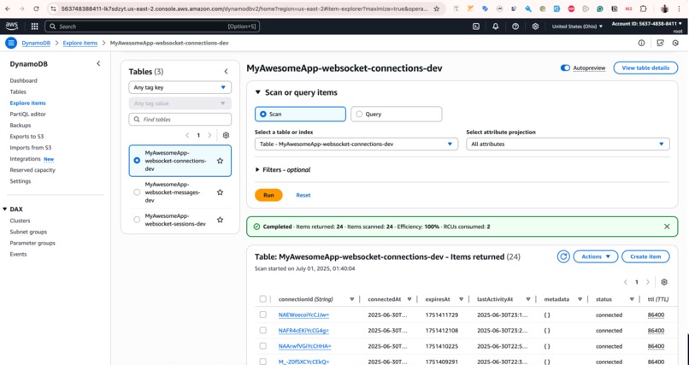Open the AWS help question mark icon
This screenshot has height=365, width=689.
[515, 26]
